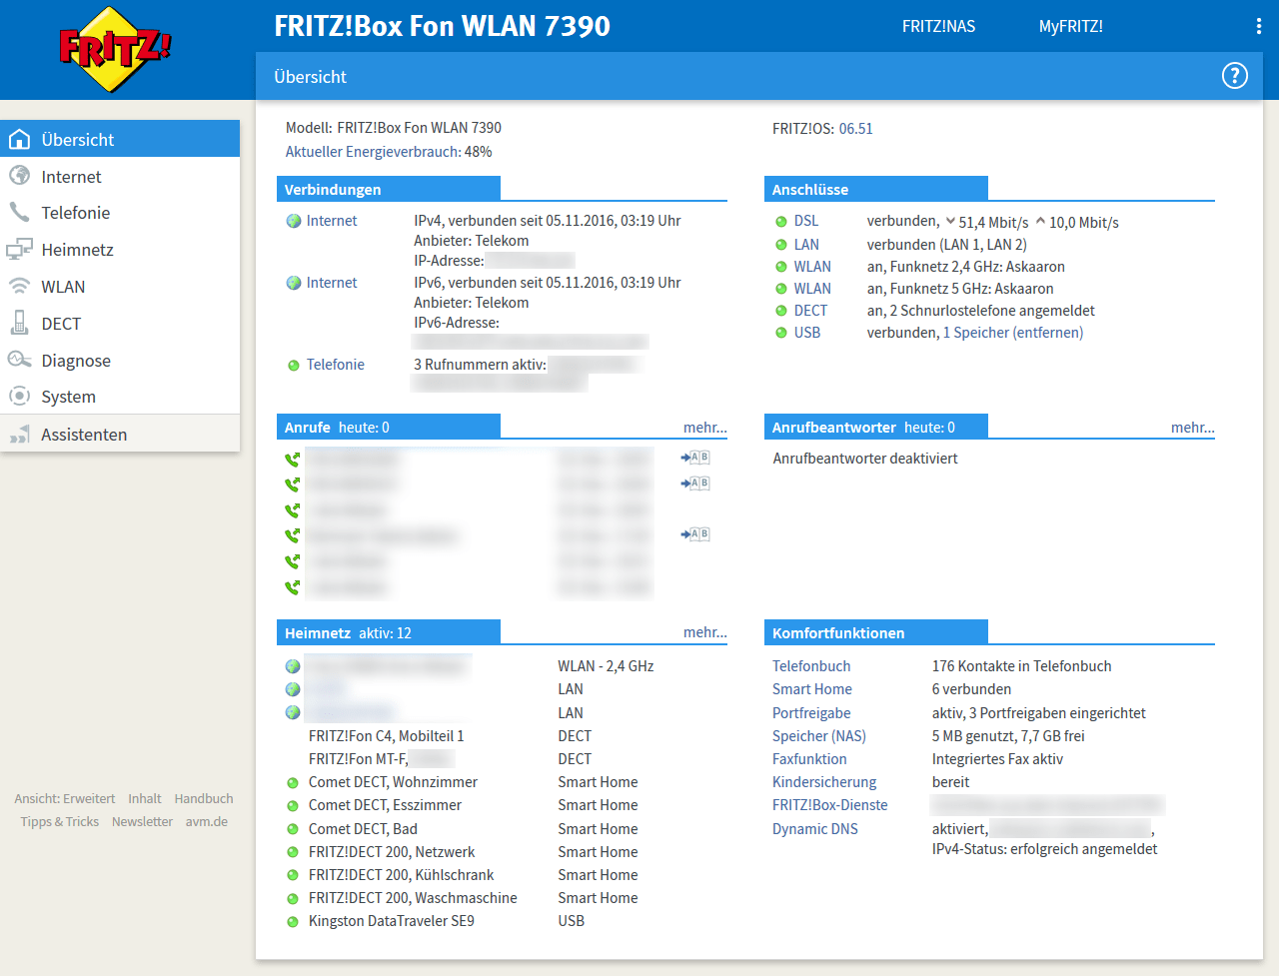Click the green status dot beside DSL

click(x=781, y=222)
